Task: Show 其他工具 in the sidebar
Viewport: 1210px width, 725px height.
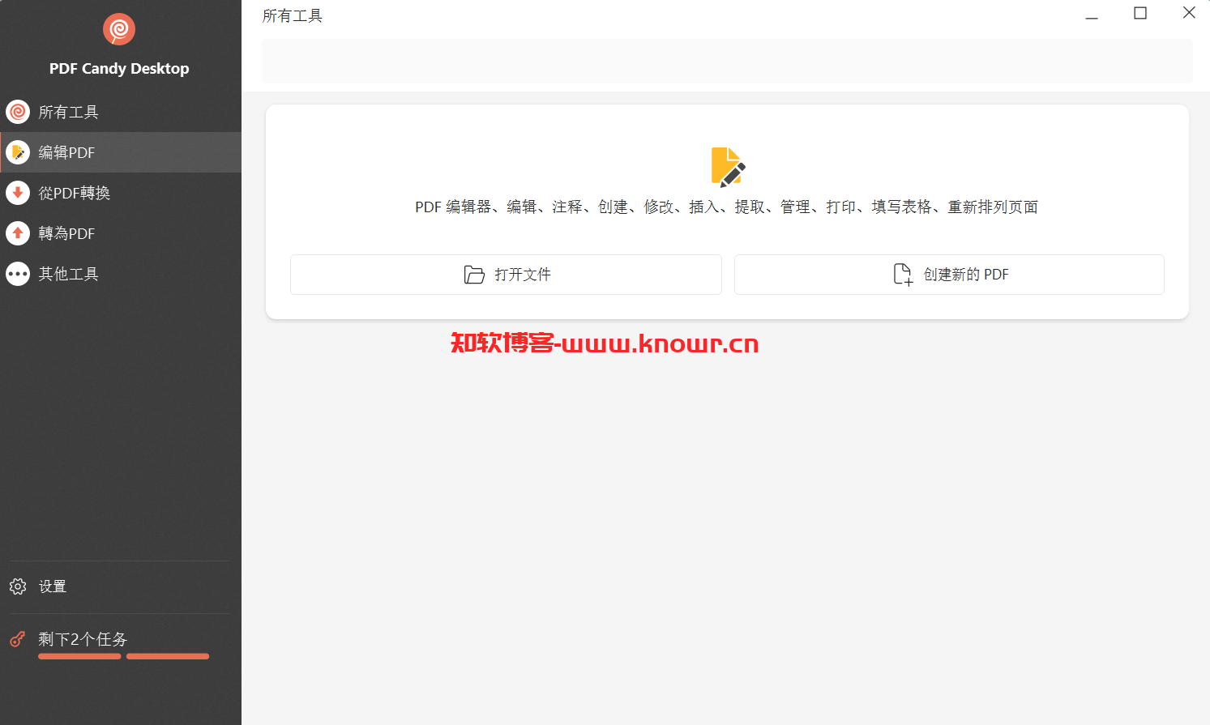Action: click(x=121, y=274)
